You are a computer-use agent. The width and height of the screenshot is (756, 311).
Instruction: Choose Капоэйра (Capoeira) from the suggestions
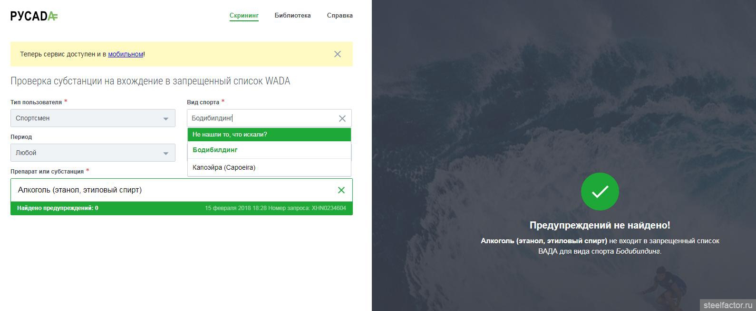coord(269,167)
